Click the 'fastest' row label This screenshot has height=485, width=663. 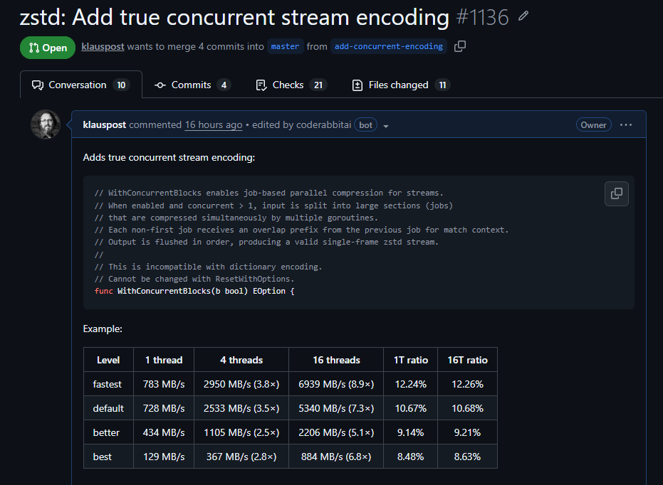coord(108,384)
